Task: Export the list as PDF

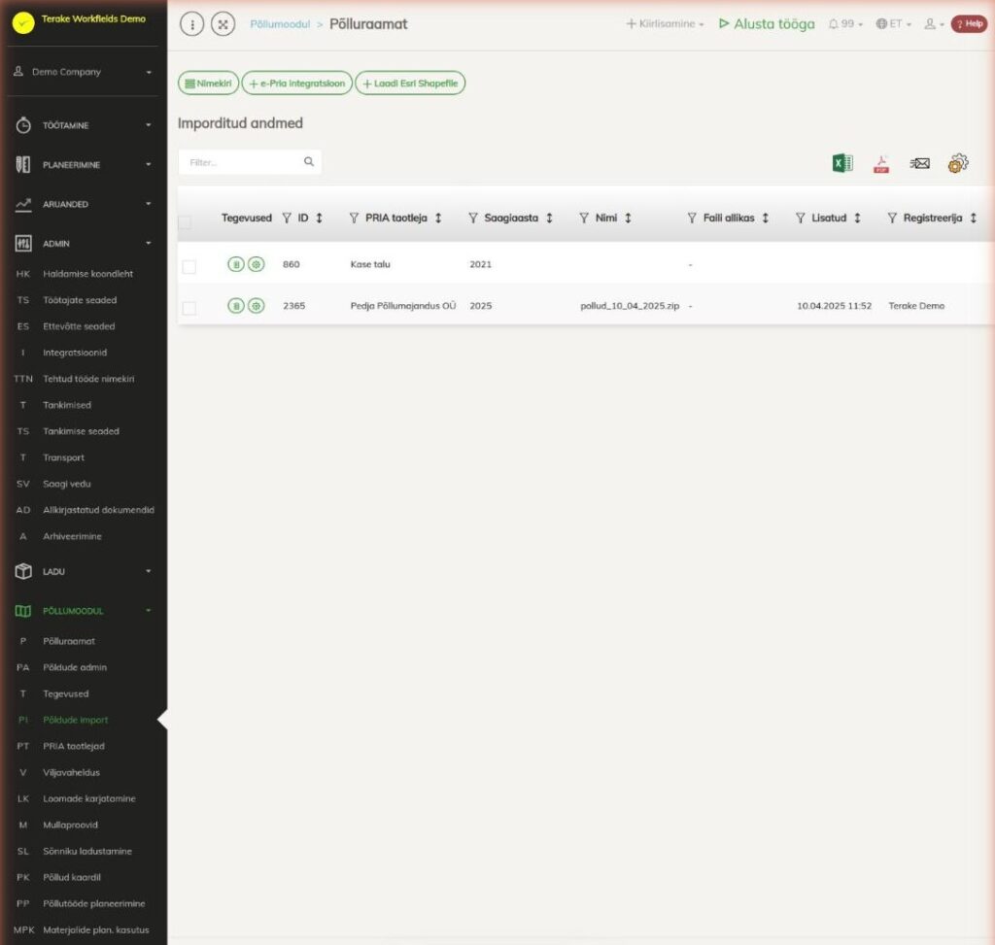Action: pos(880,163)
